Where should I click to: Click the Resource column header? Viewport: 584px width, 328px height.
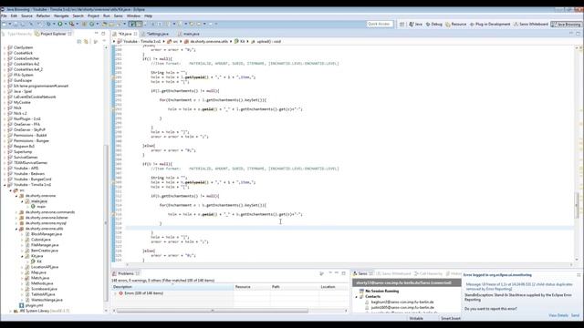pyautogui.click(x=252, y=287)
